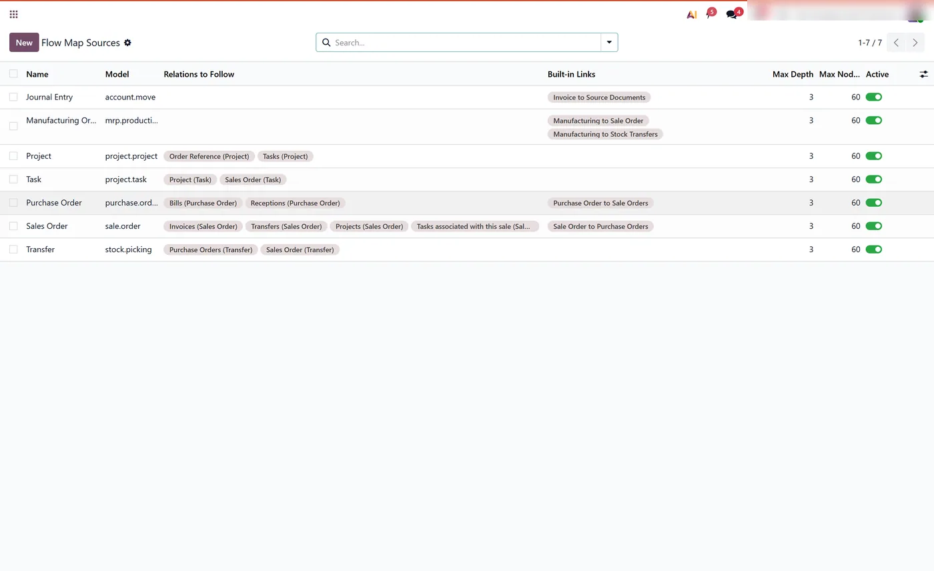Click Sales Order (Task) tag
The height and width of the screenshot is (571, 934).
click(253, 179)
